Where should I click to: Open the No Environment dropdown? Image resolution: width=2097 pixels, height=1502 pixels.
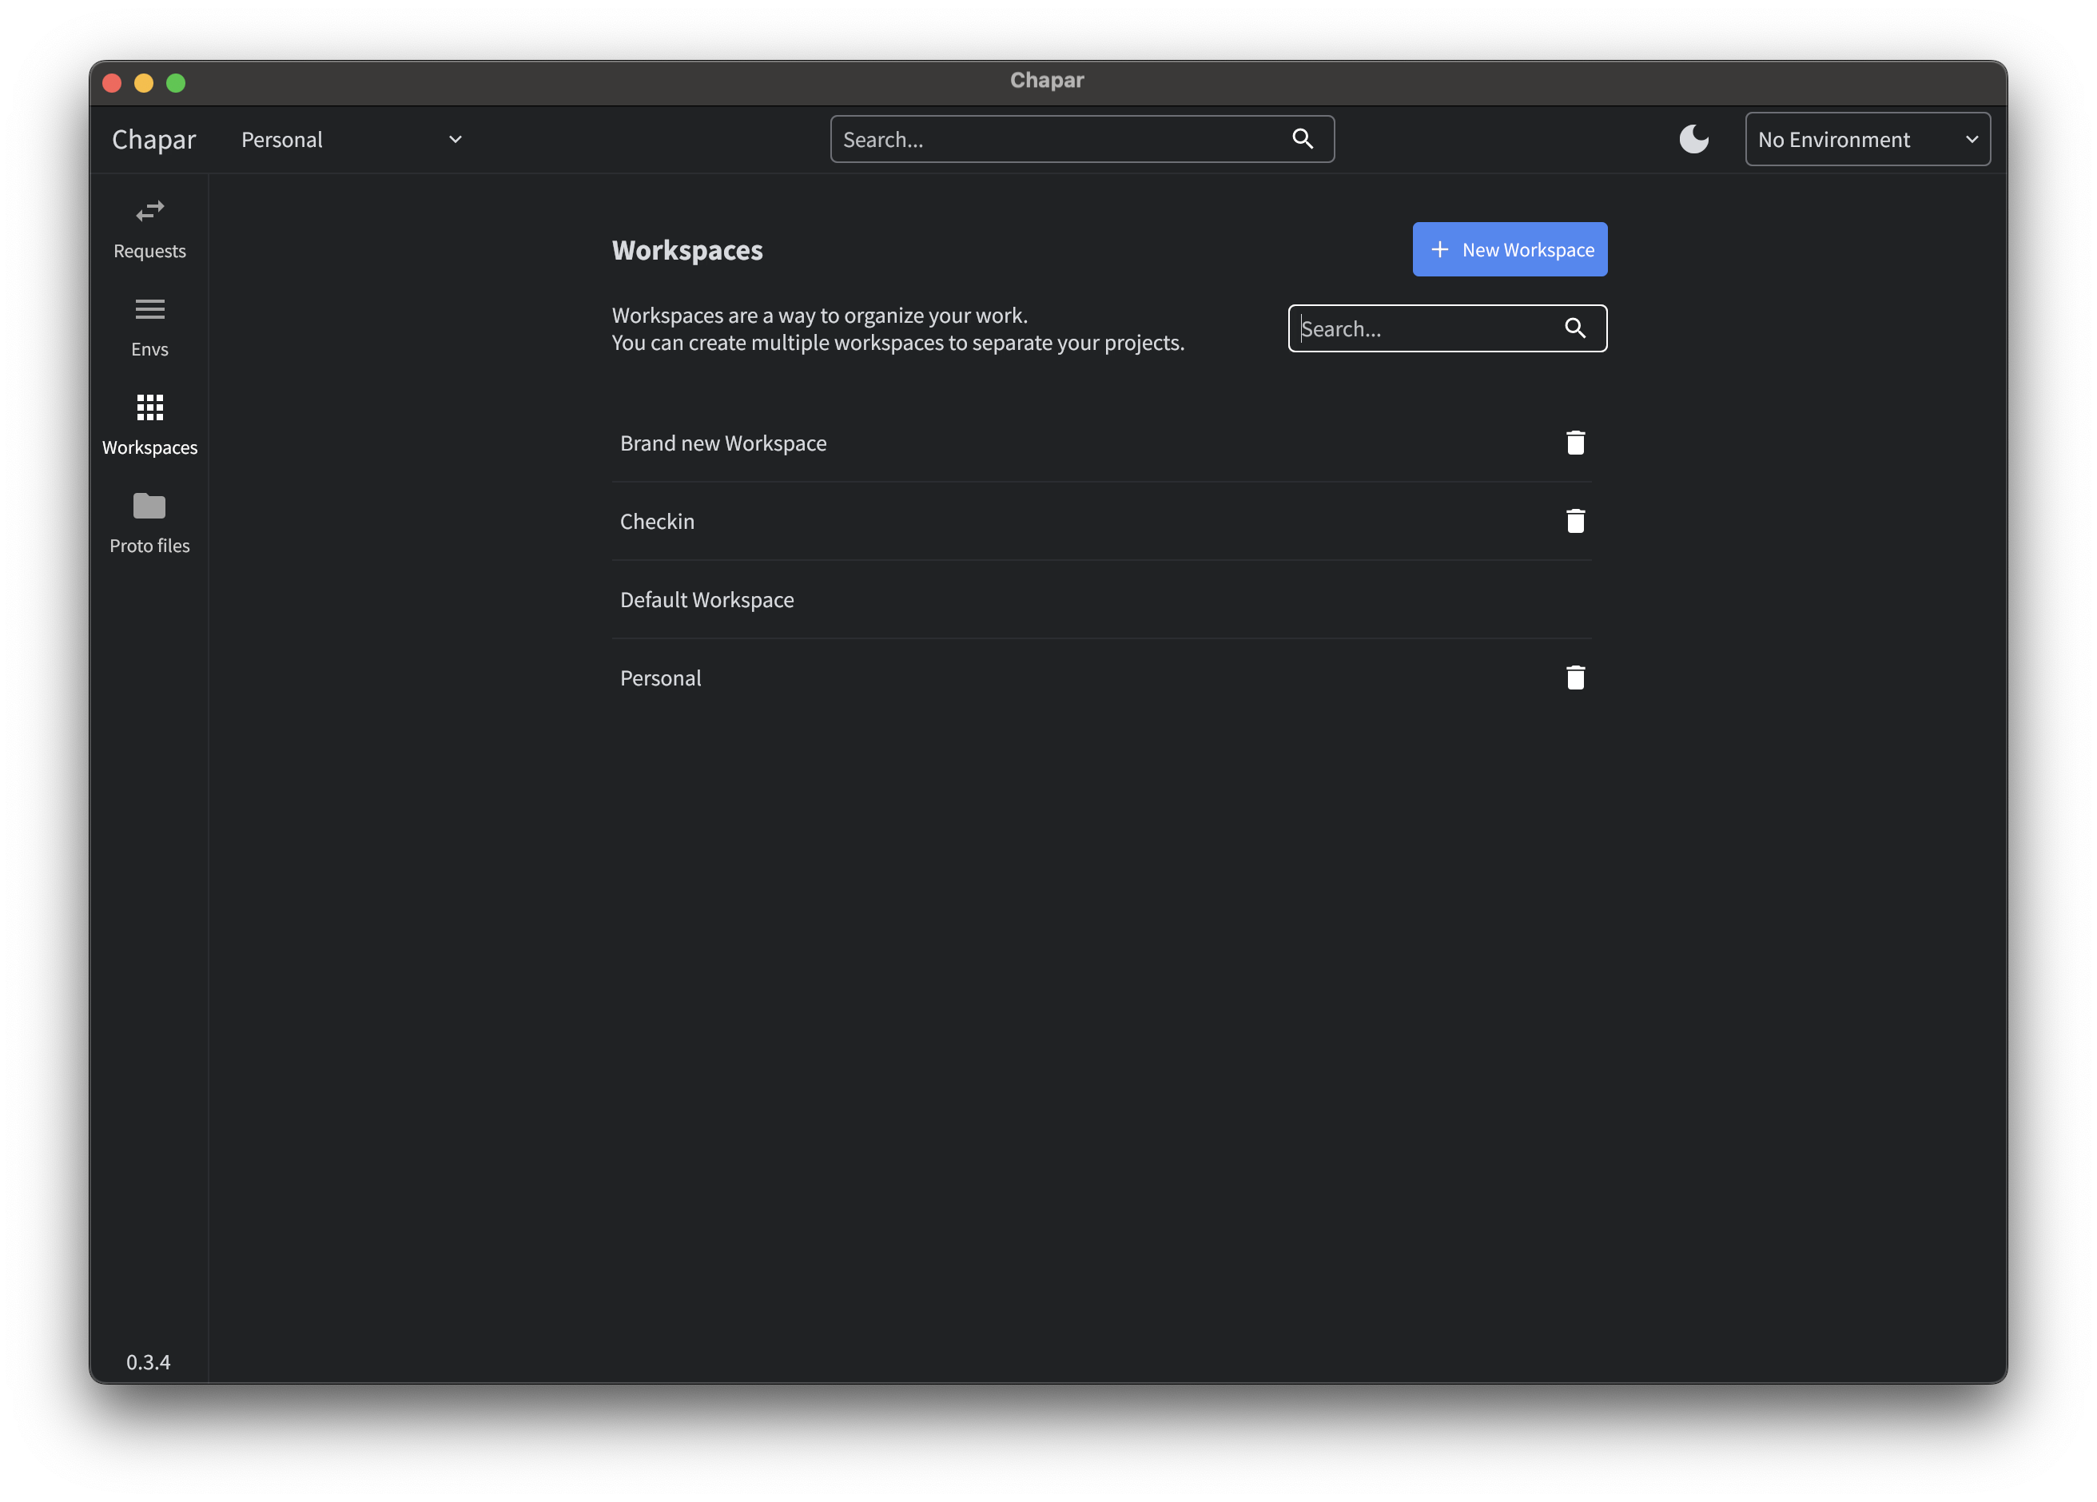pos(1867,140)
